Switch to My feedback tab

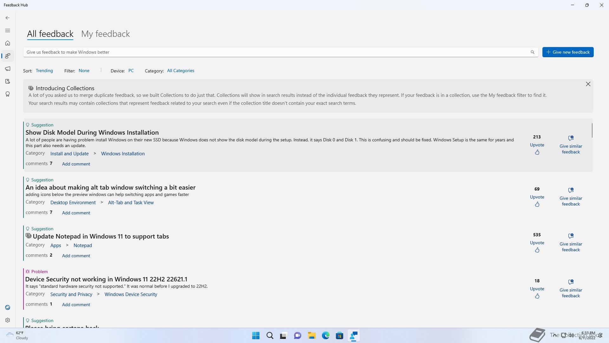(x=106, y=34)
